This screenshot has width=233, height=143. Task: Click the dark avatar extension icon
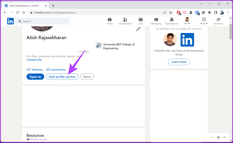[191, 13]
